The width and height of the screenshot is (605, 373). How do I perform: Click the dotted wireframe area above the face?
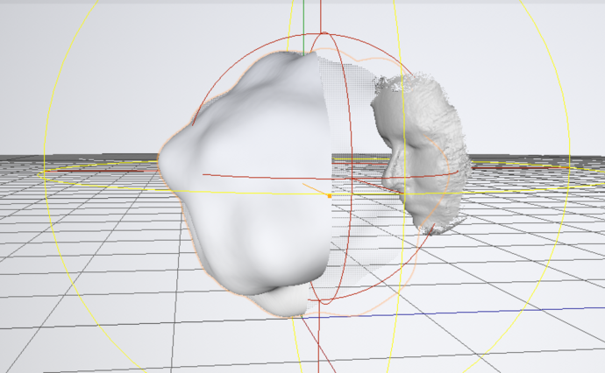[346, 79]
